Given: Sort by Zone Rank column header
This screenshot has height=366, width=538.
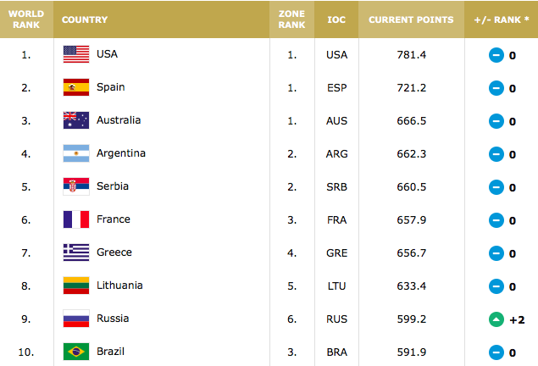Looking at the screenshot, I should (x=291, y=19).
